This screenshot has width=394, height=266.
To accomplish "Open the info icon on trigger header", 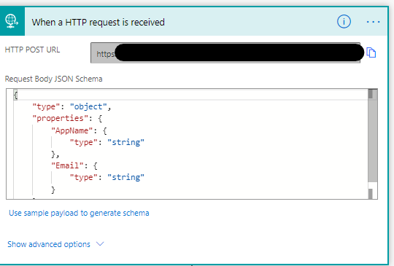I will tap(344, 22).
